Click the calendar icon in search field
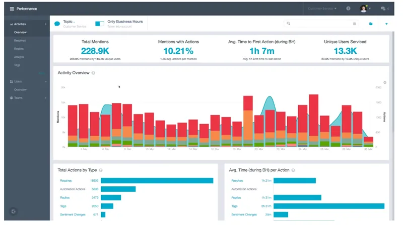This screenshot has height=226, width=403. 355,24
